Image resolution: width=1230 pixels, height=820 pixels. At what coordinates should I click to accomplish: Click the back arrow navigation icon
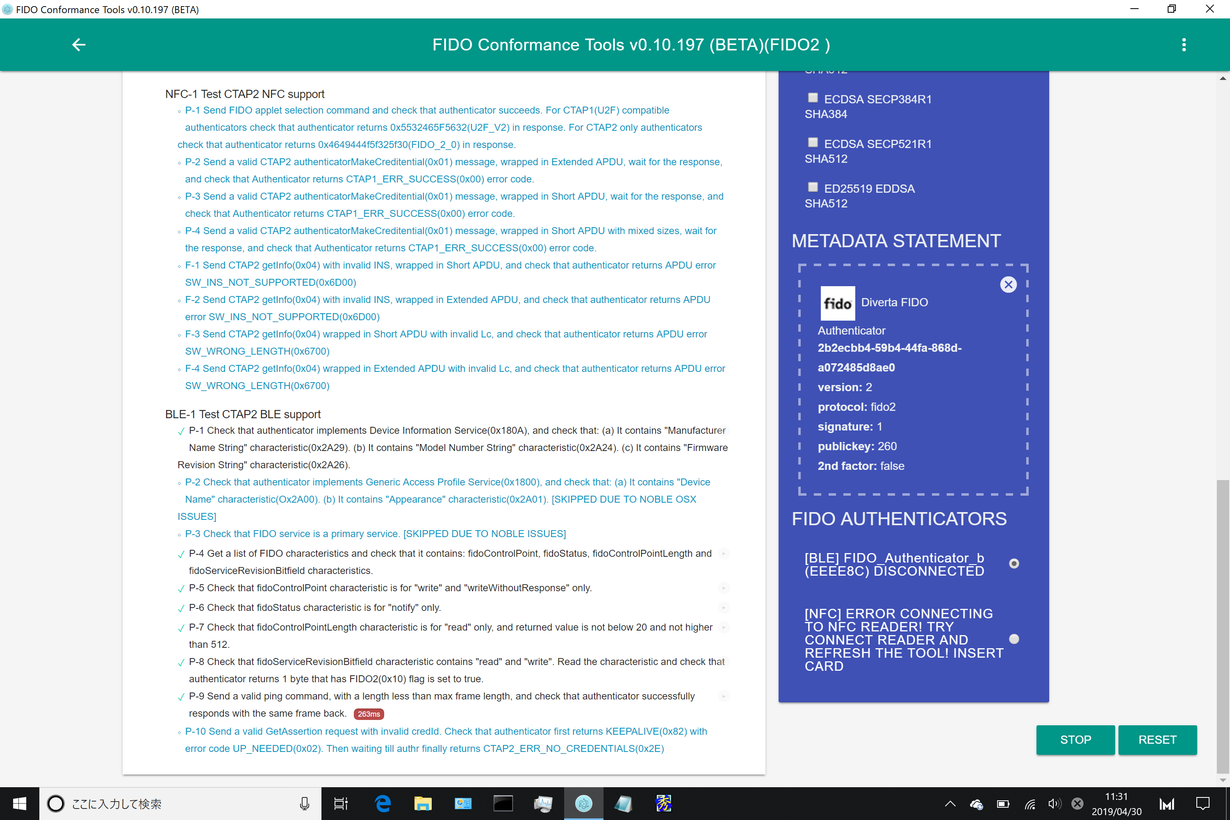[78, 45]
